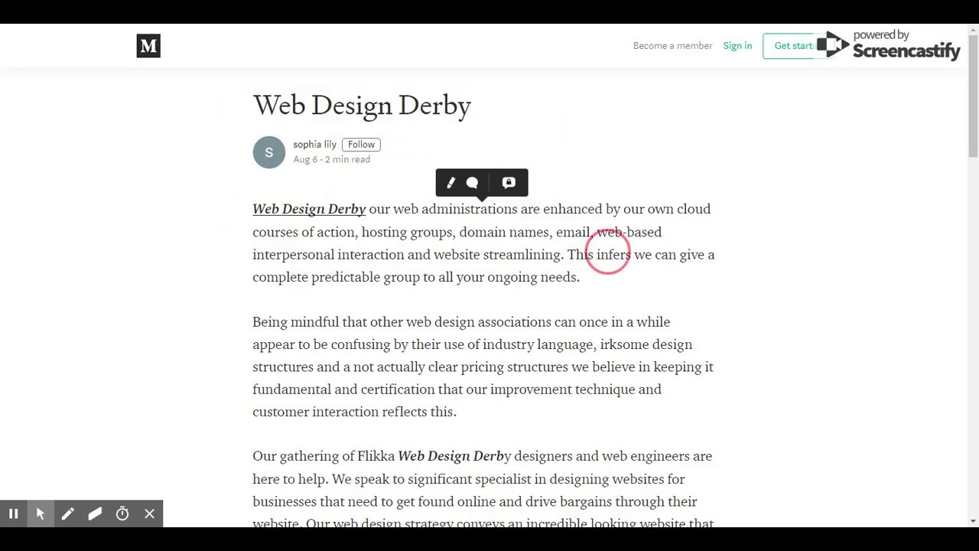Pause the Screencastify recording

pos(13,514)
